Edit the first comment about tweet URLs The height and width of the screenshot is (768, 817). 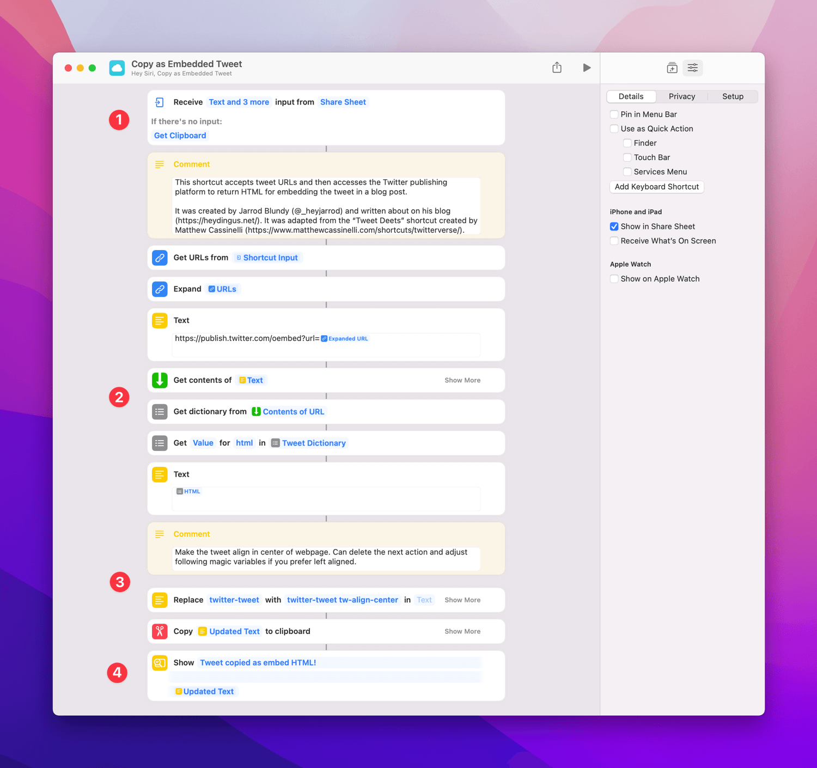click(326, 206)
